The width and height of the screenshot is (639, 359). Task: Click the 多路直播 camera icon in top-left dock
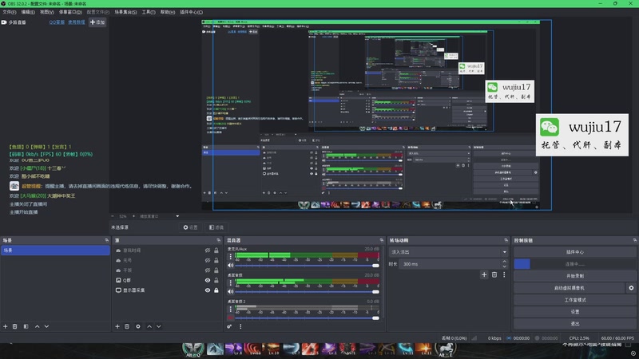[4, 22]
